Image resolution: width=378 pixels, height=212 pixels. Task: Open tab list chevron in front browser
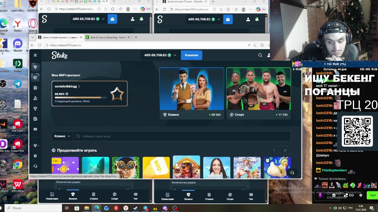[32, 37]
